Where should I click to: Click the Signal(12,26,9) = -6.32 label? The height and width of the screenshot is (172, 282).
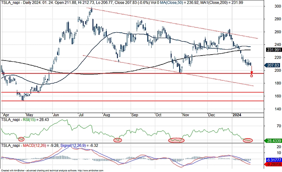(x=79, y=146)
